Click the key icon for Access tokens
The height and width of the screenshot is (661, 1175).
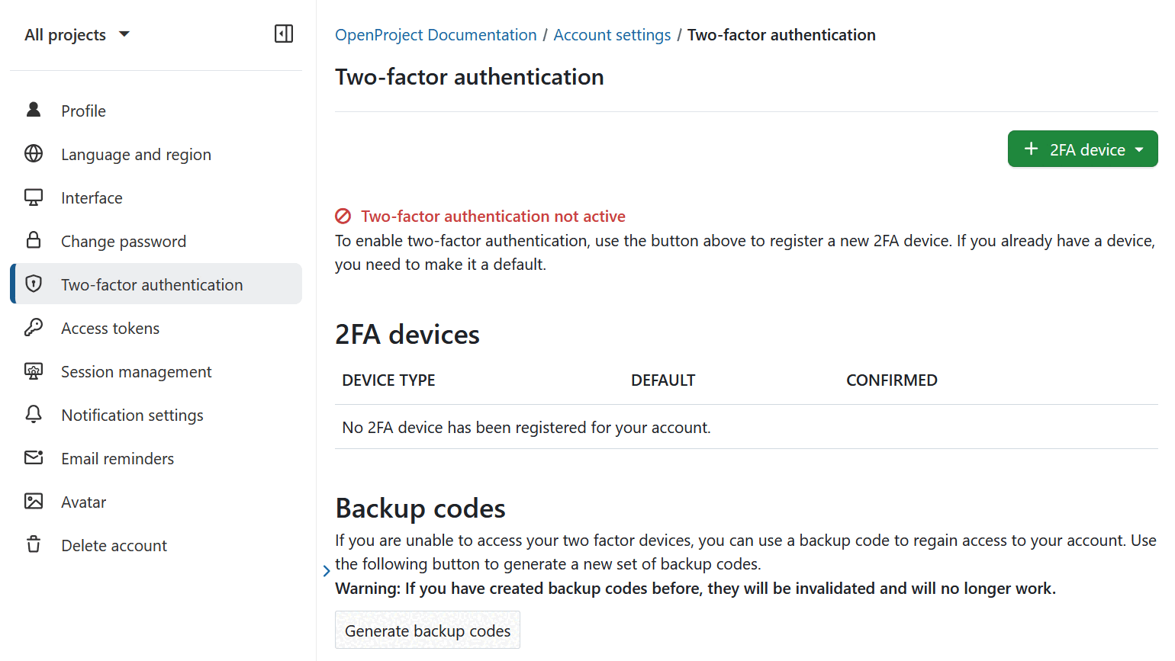(34, 328)
